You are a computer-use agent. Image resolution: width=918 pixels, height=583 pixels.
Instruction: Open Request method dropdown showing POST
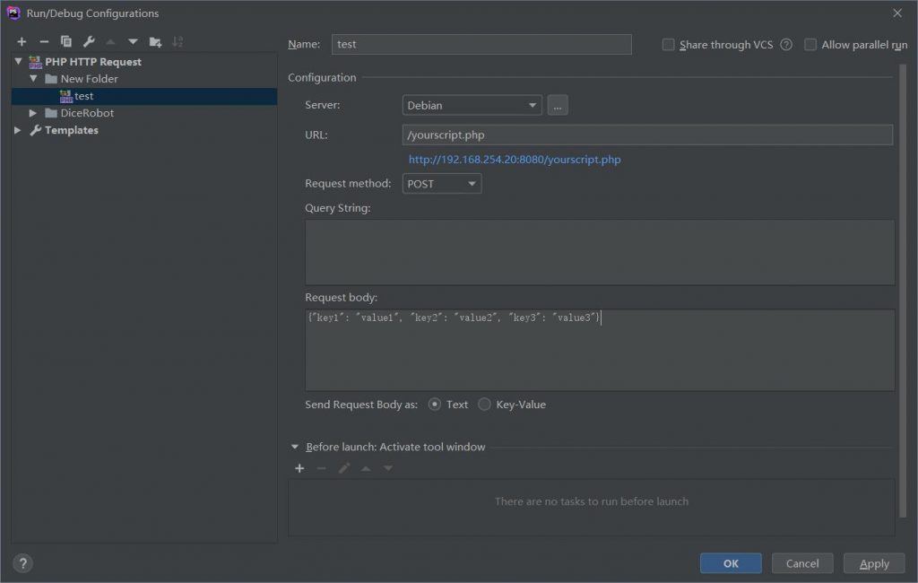tap(442, 184)
